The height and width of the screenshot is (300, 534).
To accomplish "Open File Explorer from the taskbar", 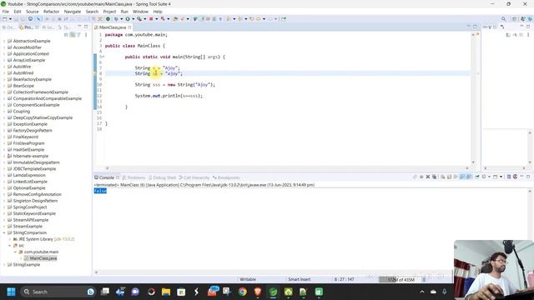I will point(166,292).
